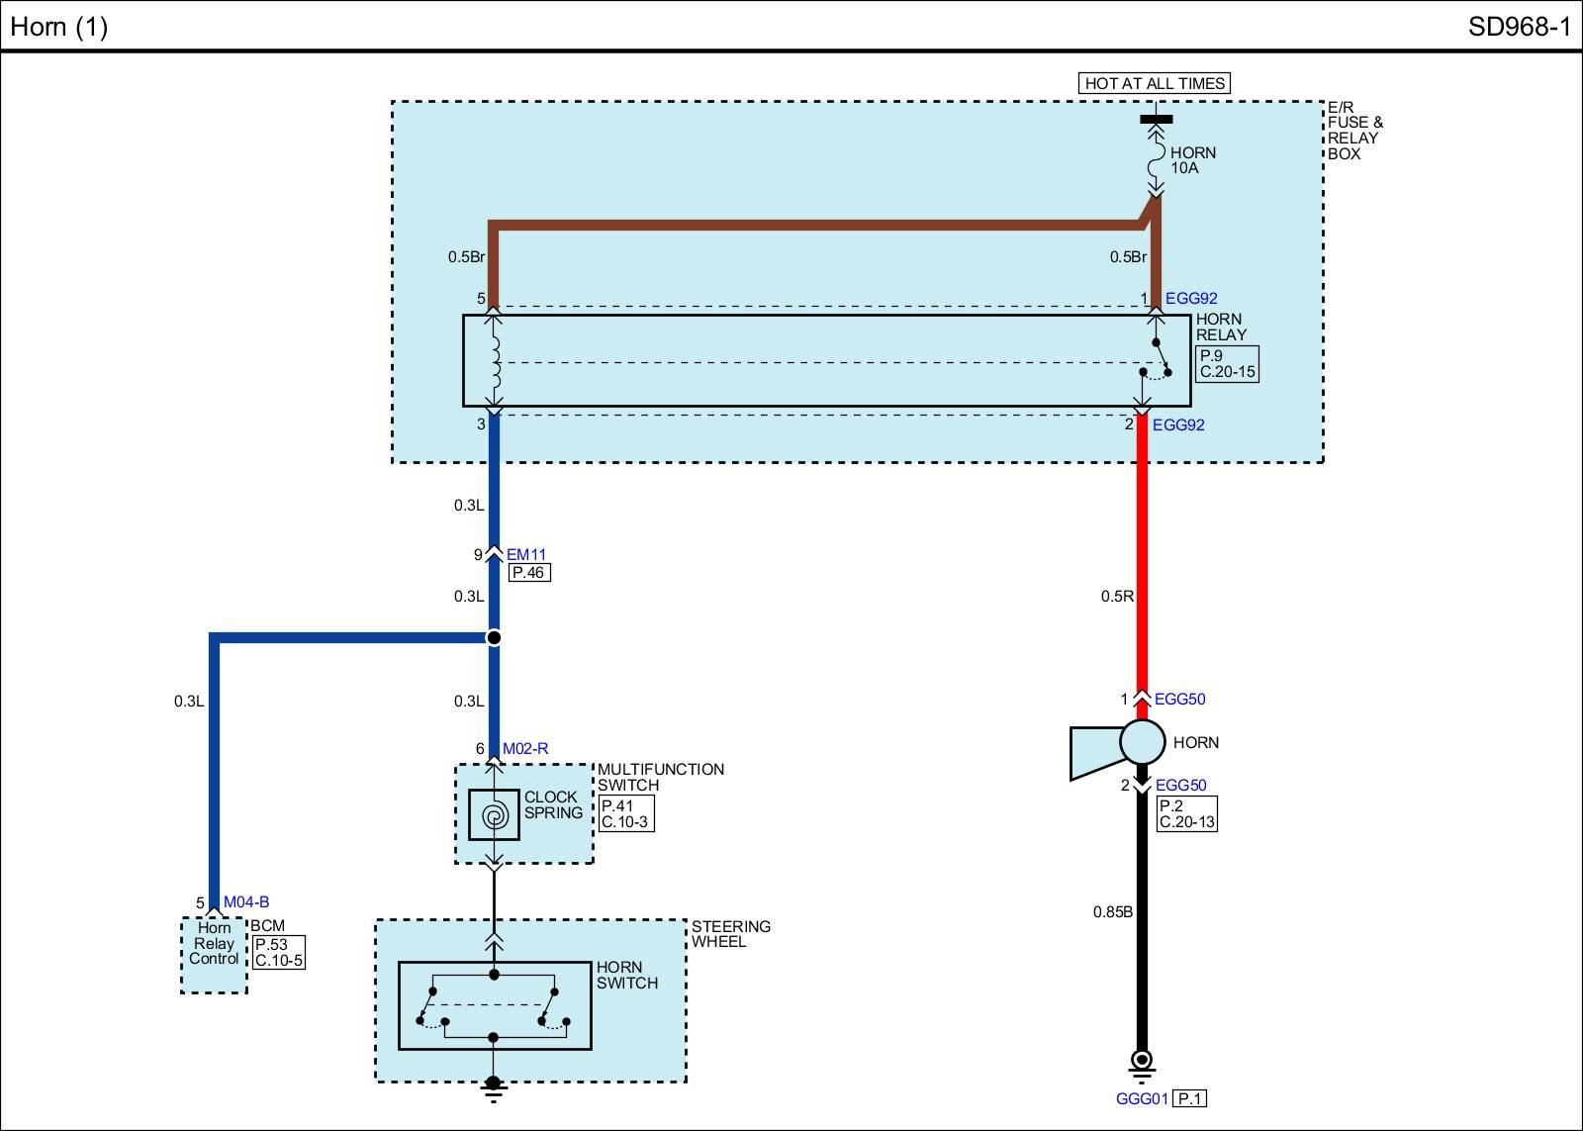
Task: Open BCM P.53 C.10-5 reference box
Action: pos(278,953)
